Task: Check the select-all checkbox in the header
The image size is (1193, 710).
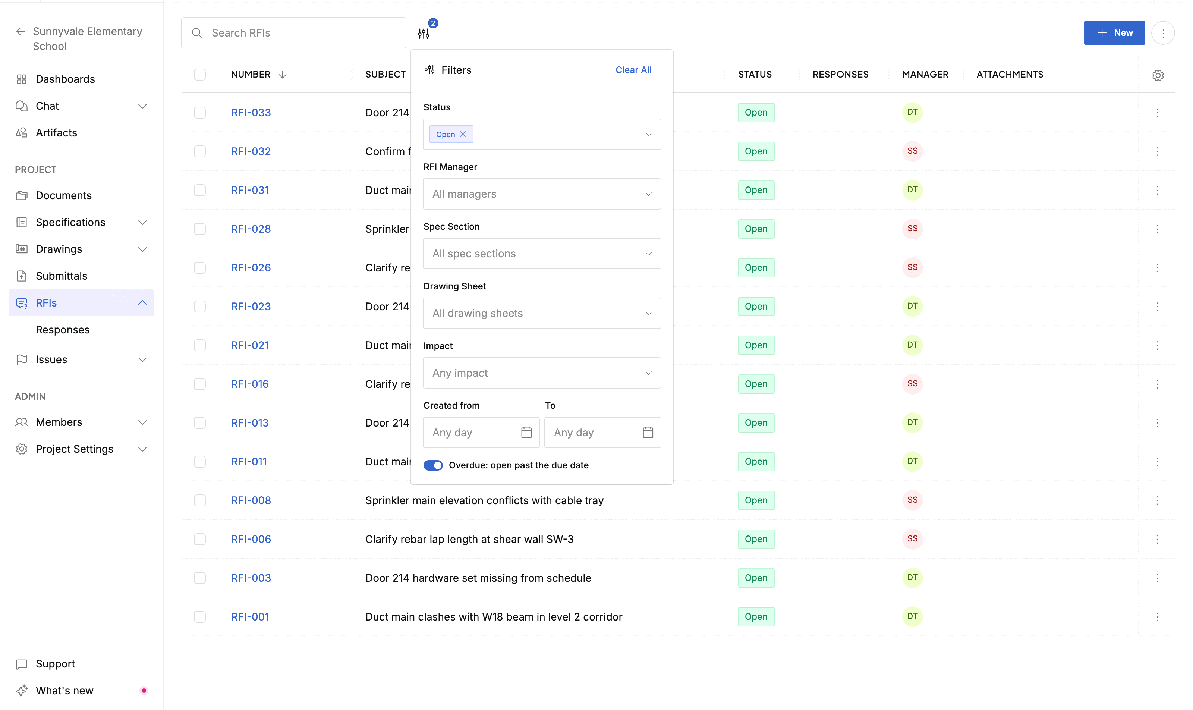Action: pyautogui.click(x=199, y=75)
